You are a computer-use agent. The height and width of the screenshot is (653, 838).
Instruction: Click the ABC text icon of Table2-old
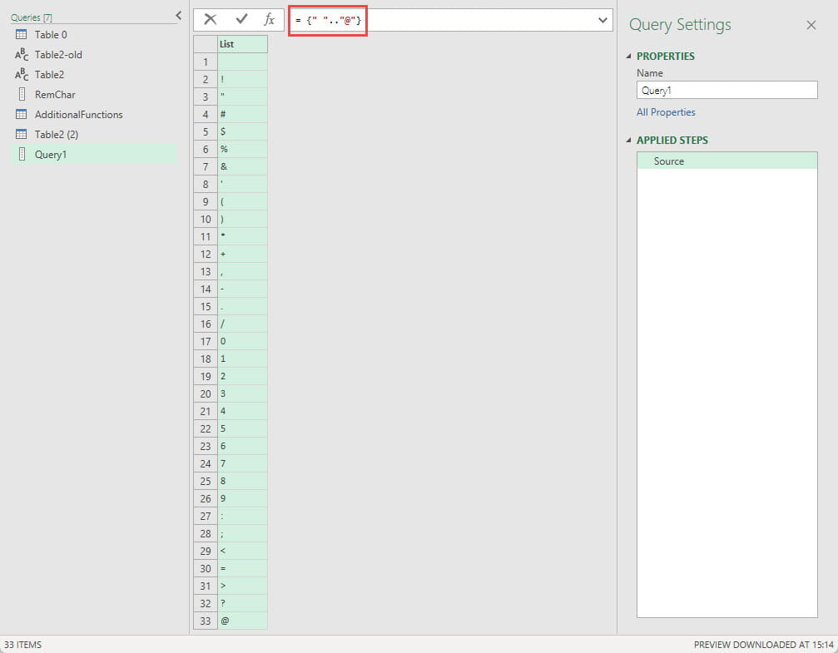pos(22,55)
